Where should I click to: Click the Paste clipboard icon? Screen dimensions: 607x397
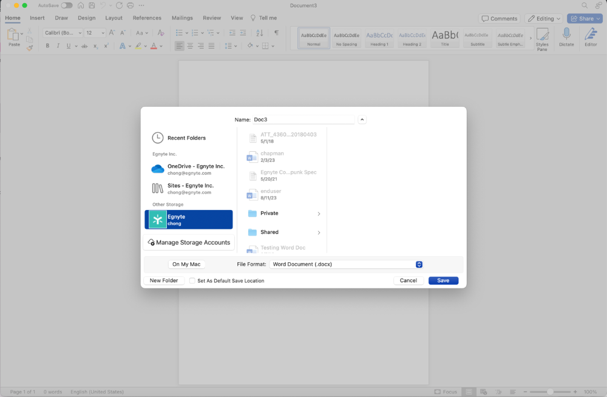[x=13, y=35]
